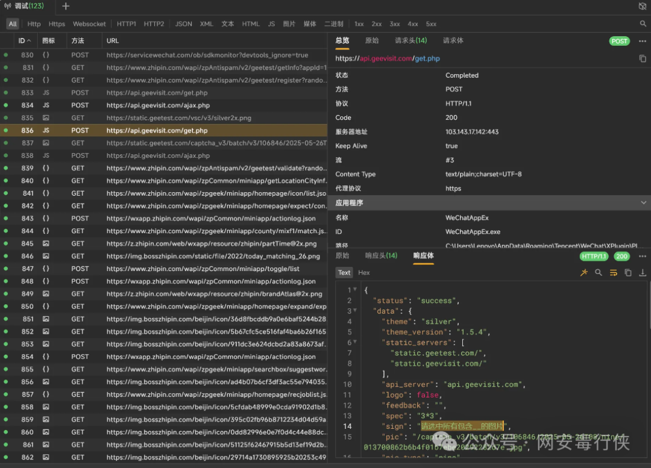
Task: Select request 862 bosszhipin icon row
Action: (x=163, y=457)
